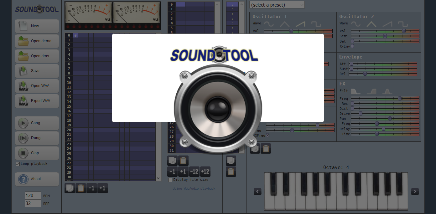Image resolution: width=436 pixels, height=214 pixels.
Task: Stop playback
Action: tap(37, 153)
